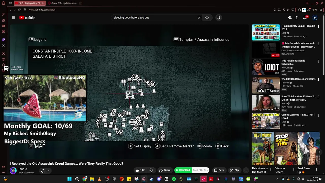
Task: Switch to the Opera GX Update tab
Action: click(x=62, y=3)
